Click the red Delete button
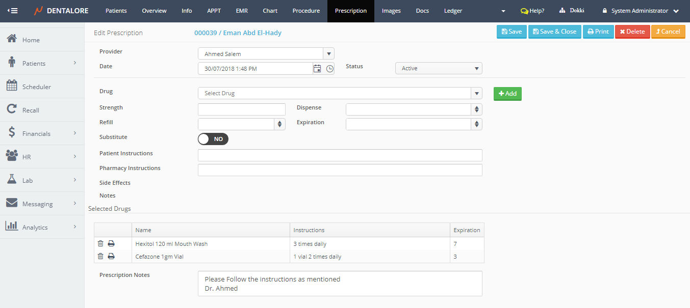The height and width of the screenshot is (308, 690). click(632, 32)
